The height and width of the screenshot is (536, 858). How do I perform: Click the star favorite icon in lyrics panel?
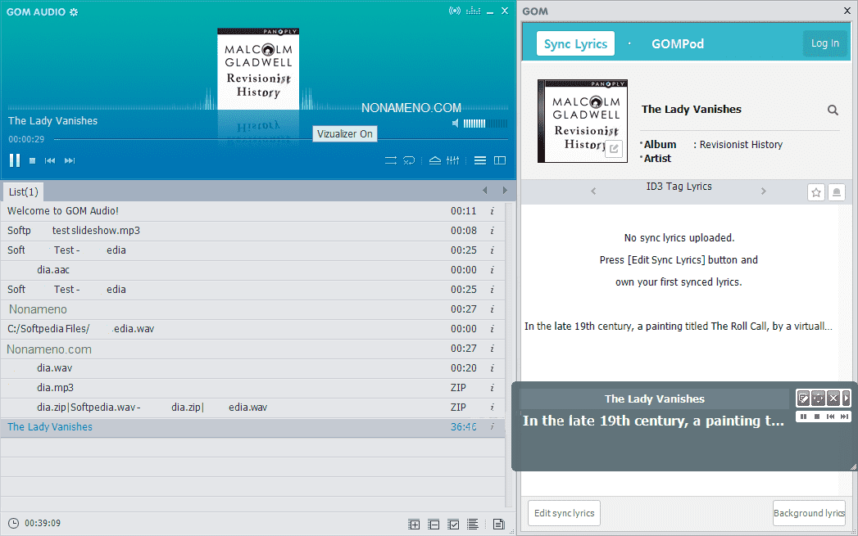[x=816, y=192]
